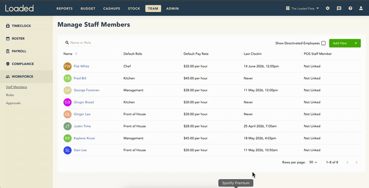Image resolution: width=369 pixels, height=188 pixels.
Task: Expand the Add New dropdown arrow
Action: point(356,43)
